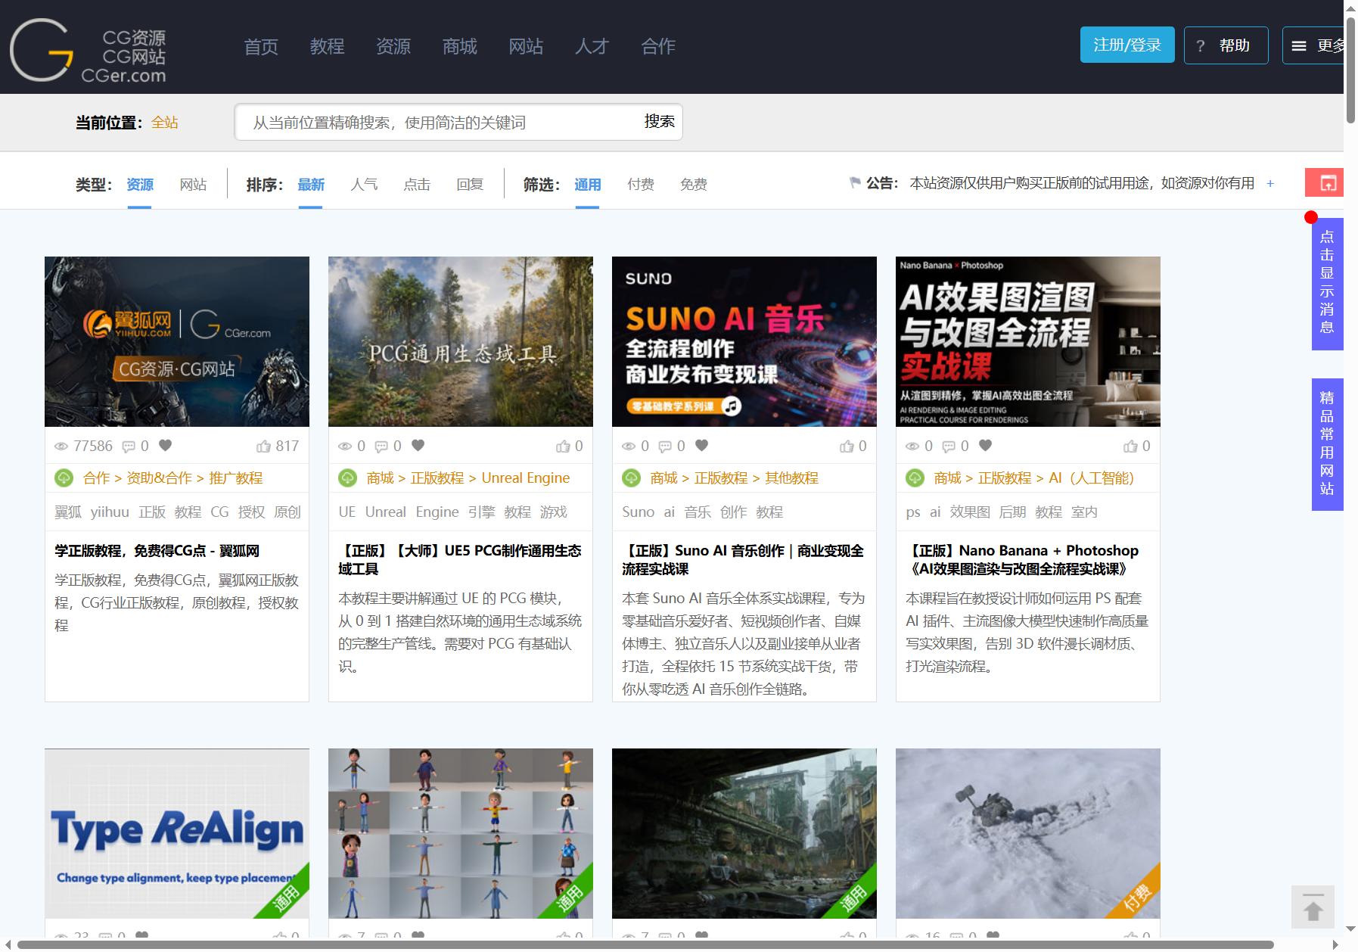Click the CGer.com logo icon
1358x952 pixels.
(x=42, y=50)
